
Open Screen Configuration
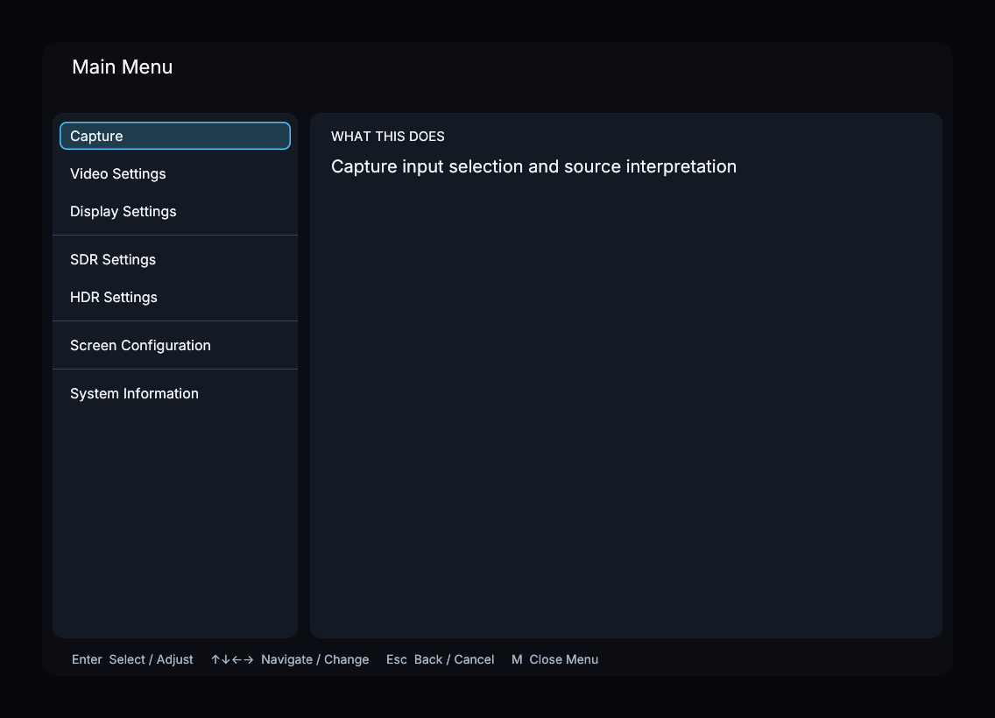[175, 345]
